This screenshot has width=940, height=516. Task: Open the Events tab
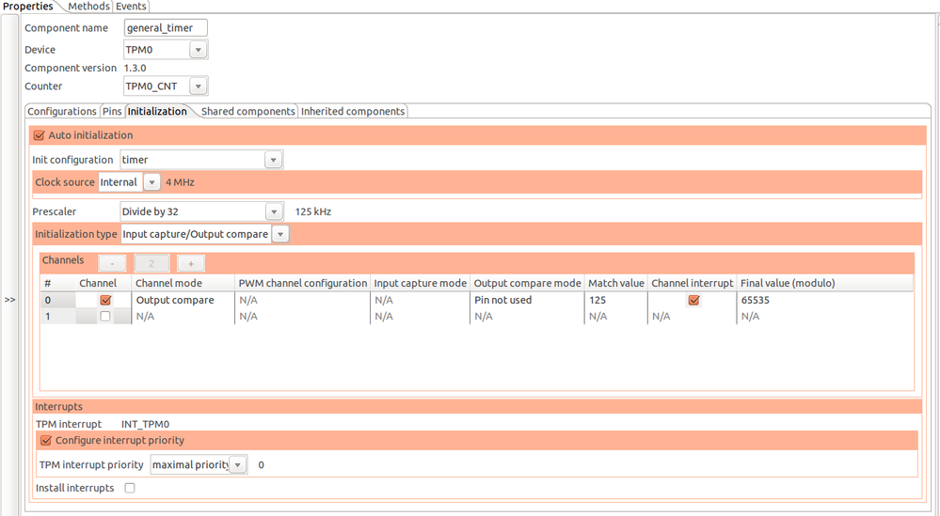tap(131, 7)
